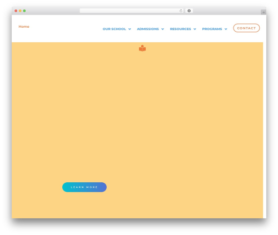Click the Contact button
This screenshot has height=235, width=278.
click(246, 28)
